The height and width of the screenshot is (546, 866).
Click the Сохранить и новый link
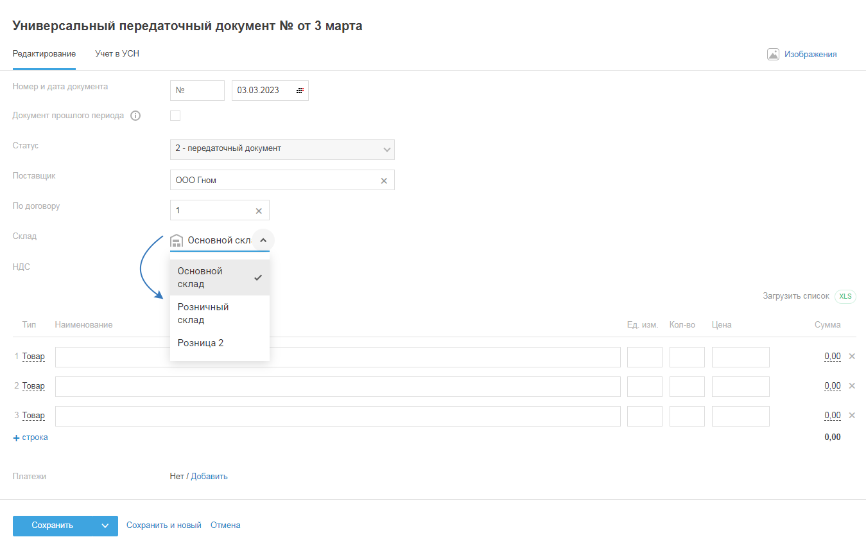pyautogui.click(x=164, y=525)
